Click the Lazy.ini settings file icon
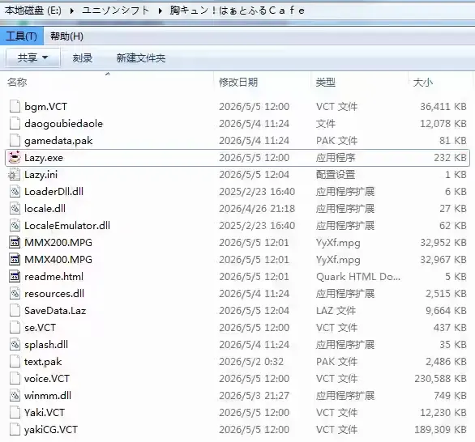Image resolution: width=475 pixels, height=442 pixels. click(x=15, y=175)
